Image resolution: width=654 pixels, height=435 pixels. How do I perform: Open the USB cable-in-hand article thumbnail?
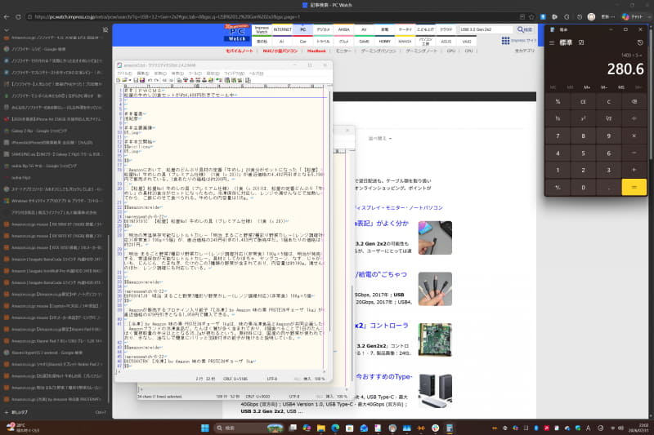[x=435, y=237]
